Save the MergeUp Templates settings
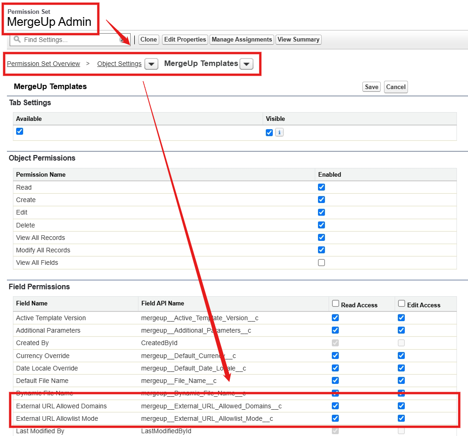468x436 pixels. point(372,87)
